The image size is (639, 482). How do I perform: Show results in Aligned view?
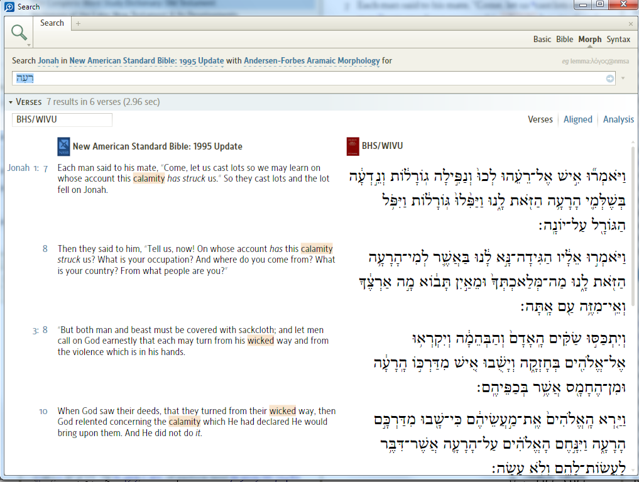click(578, 119)
